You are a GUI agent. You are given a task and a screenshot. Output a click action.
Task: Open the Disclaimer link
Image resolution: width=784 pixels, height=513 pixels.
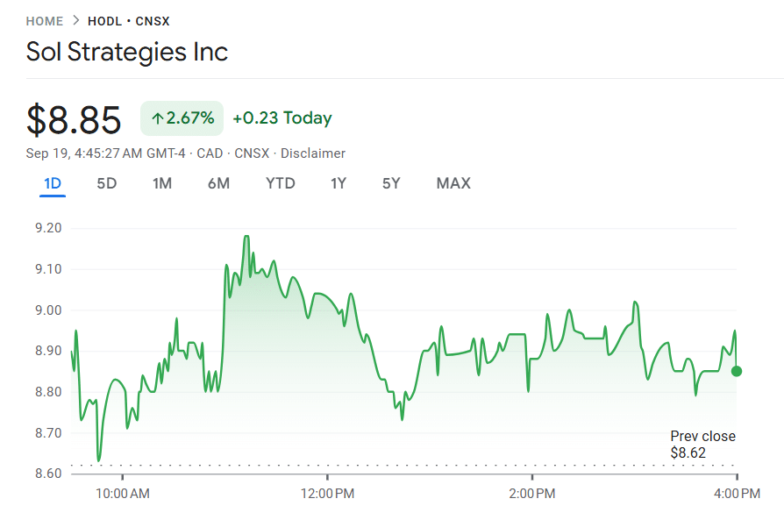click(x=313, y=153)
